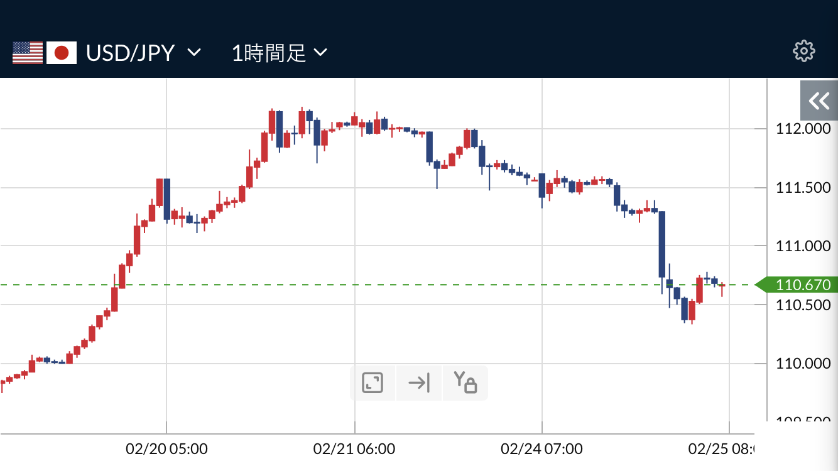Click the 112.000 price axis label
This screenshot has width=838, height=471.
point(803,129)
